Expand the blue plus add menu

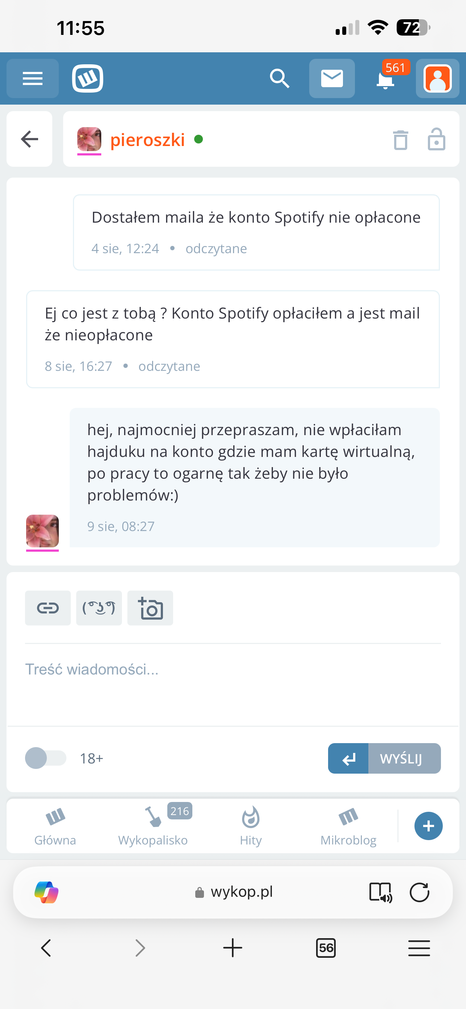(x=429, y=826)
